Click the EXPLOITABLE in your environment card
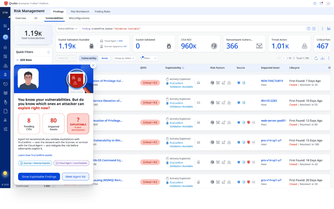 point(78,124)
